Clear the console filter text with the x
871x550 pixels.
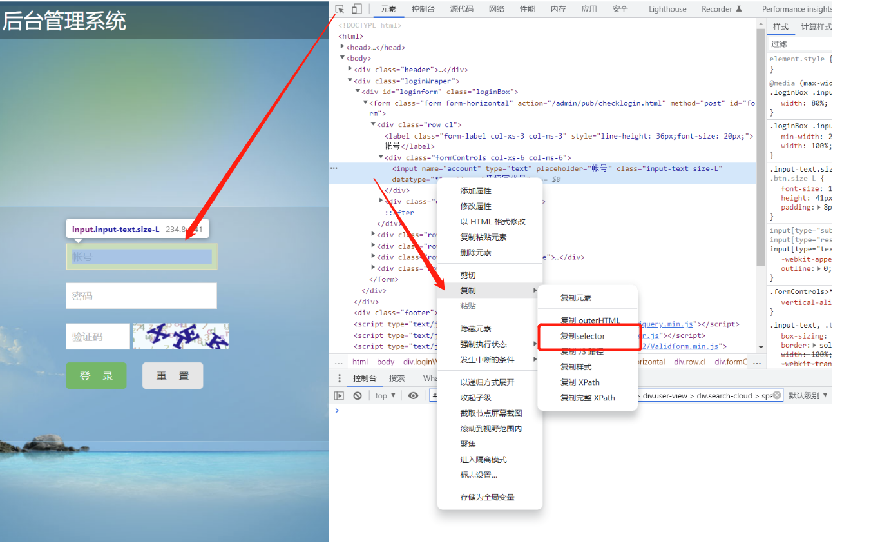(x=777, y=395)
